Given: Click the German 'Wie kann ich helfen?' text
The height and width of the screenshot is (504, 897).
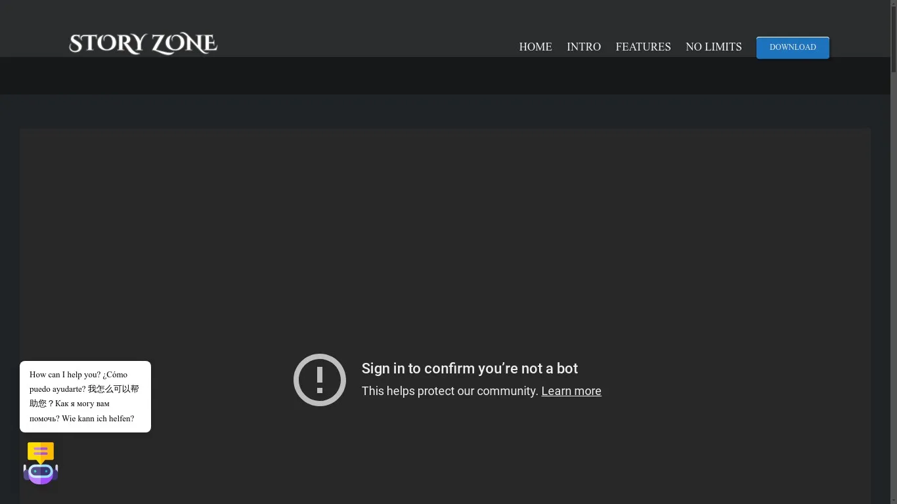Looking at the screenshot, I should click(x=98, y=419).
